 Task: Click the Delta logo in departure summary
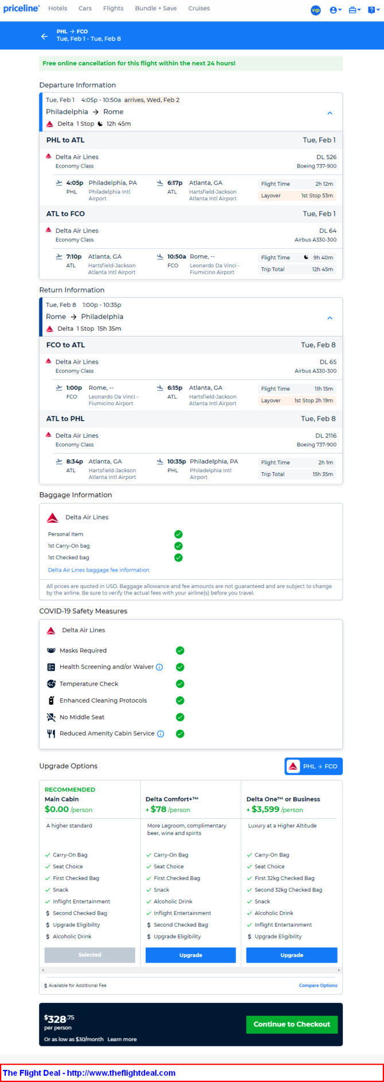tap(50, 124)
